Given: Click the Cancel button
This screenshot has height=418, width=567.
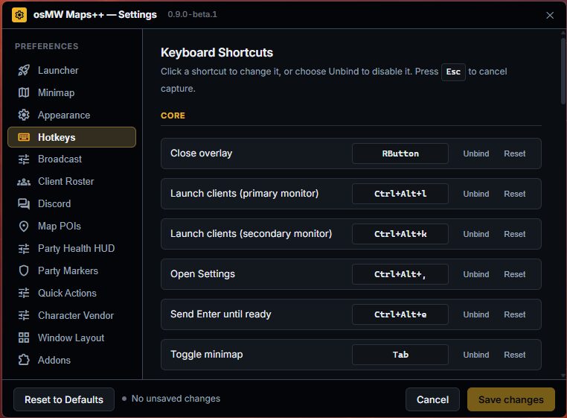Looking at the screenshot, I should pyautogui.click(x=432, y=399).
